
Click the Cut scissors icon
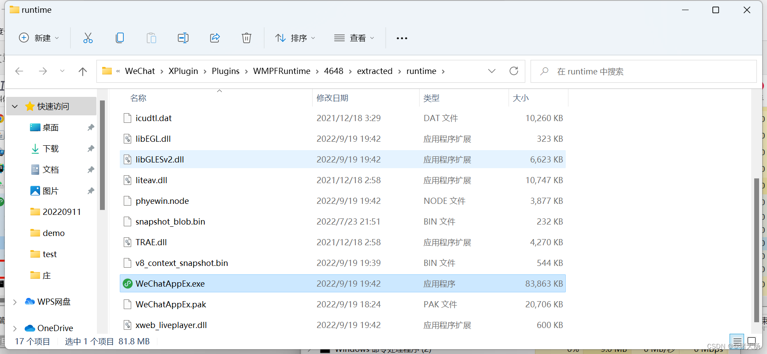point(88,38)
